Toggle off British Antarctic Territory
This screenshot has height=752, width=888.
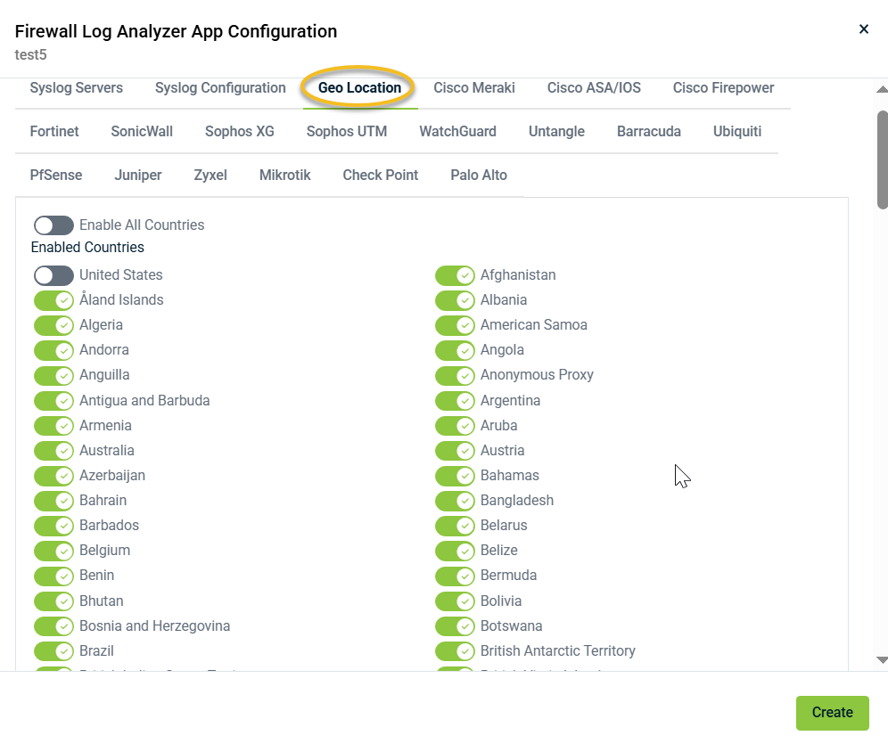coord(455,651)
